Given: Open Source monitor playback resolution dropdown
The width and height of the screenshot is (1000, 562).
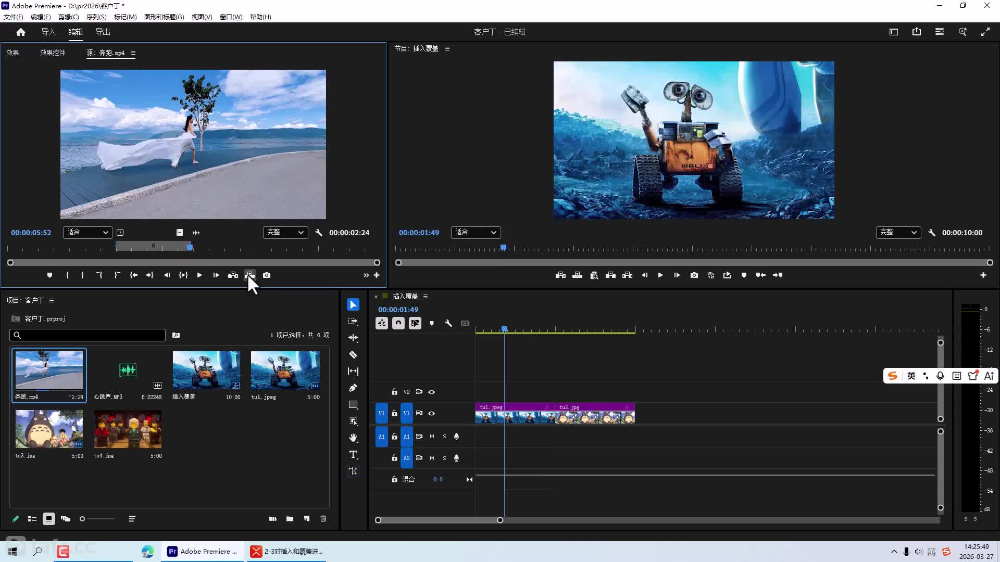Looking at the screenshot, I should [285, 232].
